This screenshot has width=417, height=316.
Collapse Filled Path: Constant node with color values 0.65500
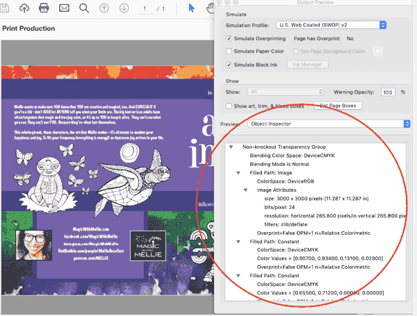[x=238, y=276]
